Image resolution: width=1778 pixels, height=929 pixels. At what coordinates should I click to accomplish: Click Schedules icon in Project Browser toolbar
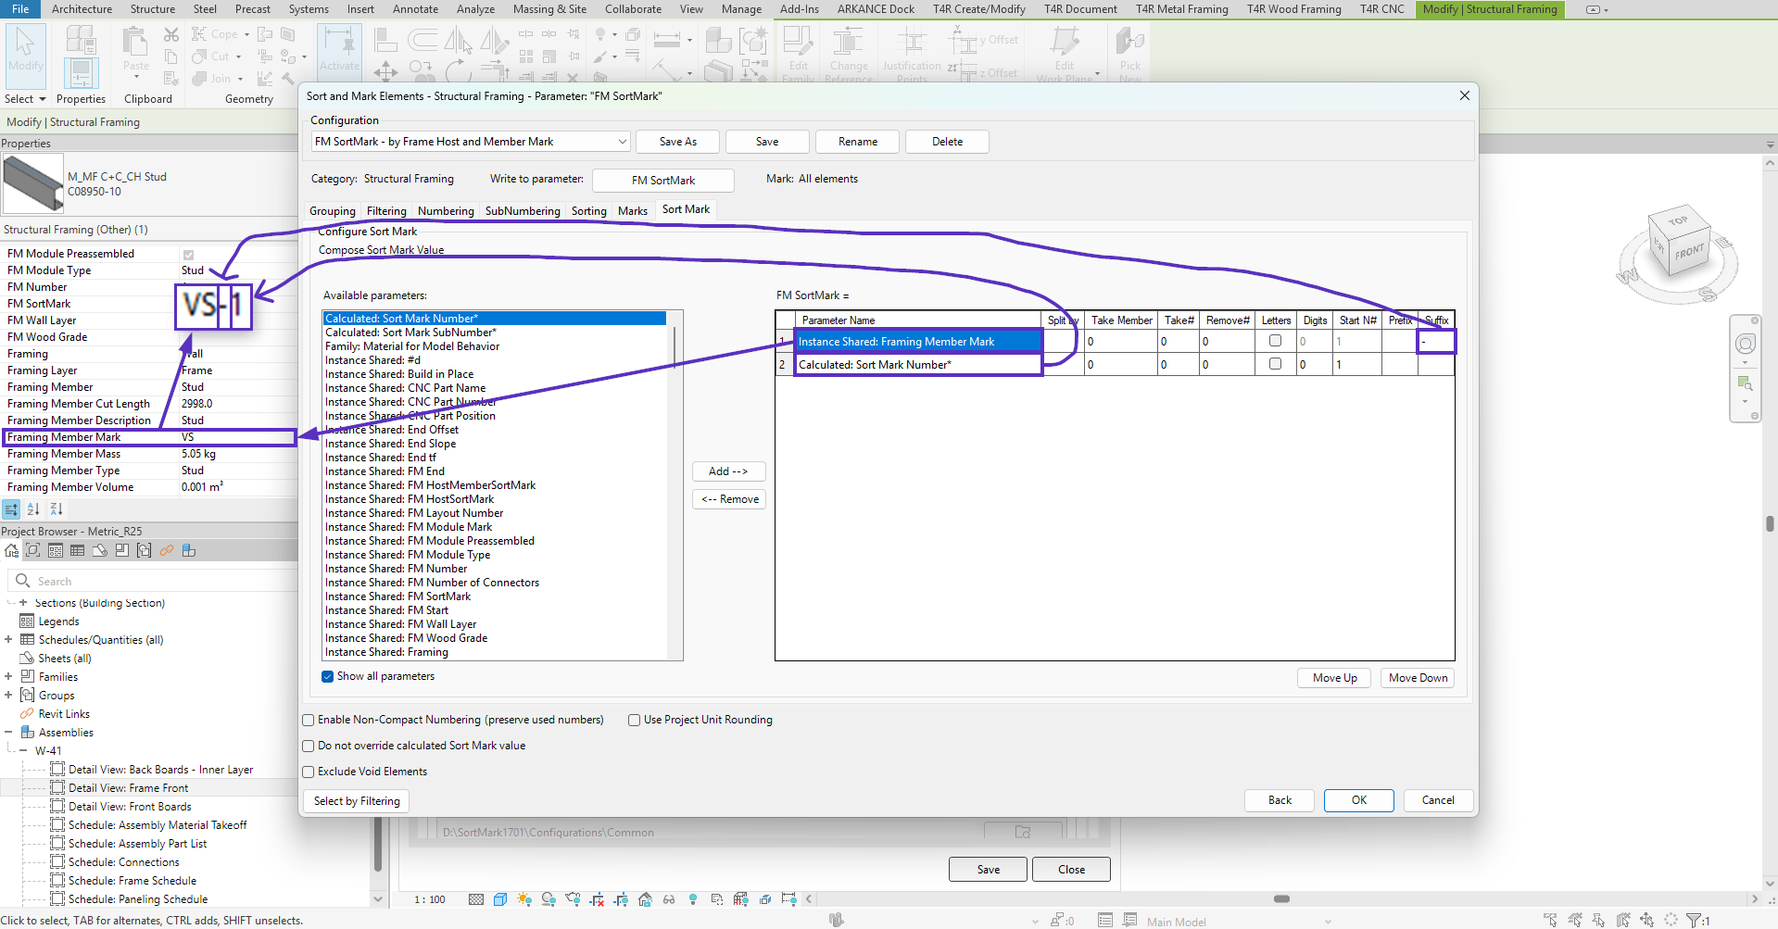tap(78, 551)
